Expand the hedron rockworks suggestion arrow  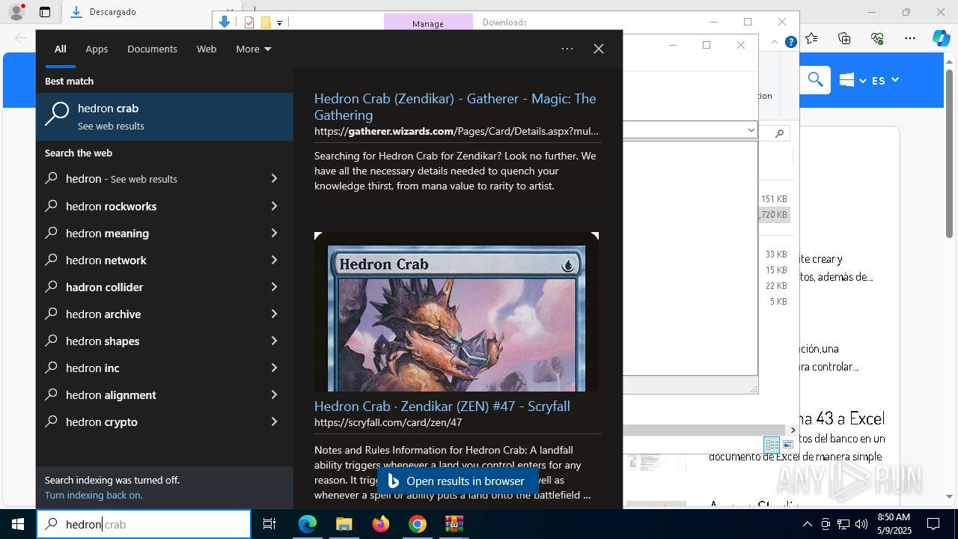pos(274,206)
